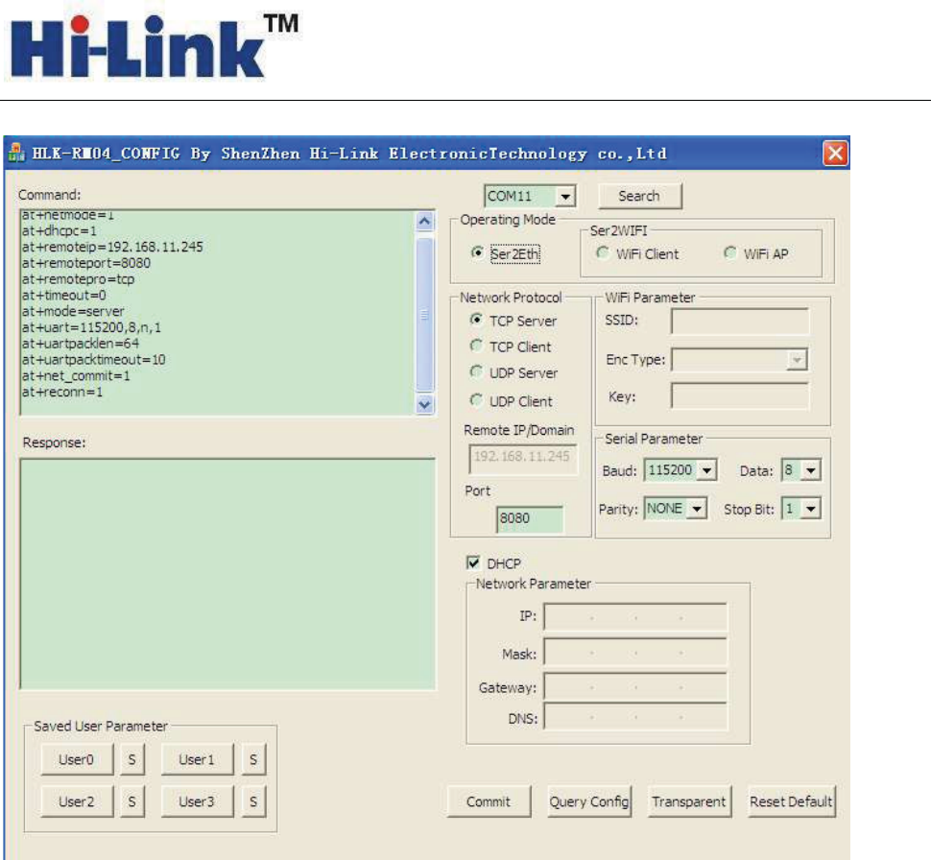Click the Mask address field
931x860 pixels.
[635, 653]
